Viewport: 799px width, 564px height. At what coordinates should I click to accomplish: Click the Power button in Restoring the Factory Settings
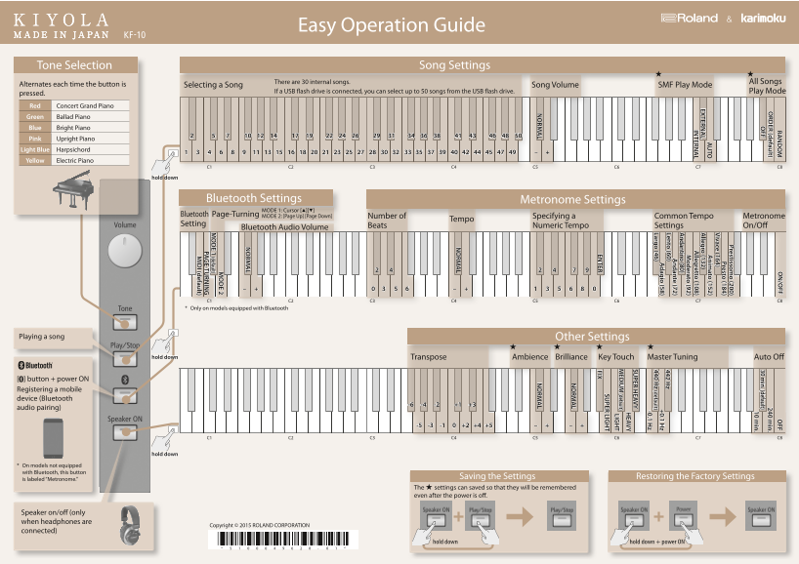[684, 521]
